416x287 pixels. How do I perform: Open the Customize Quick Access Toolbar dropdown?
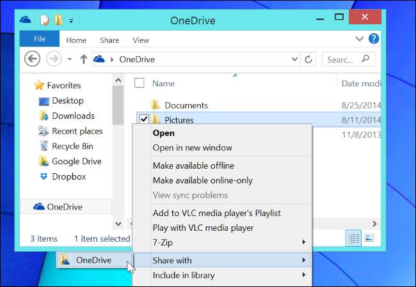(71, 21)
